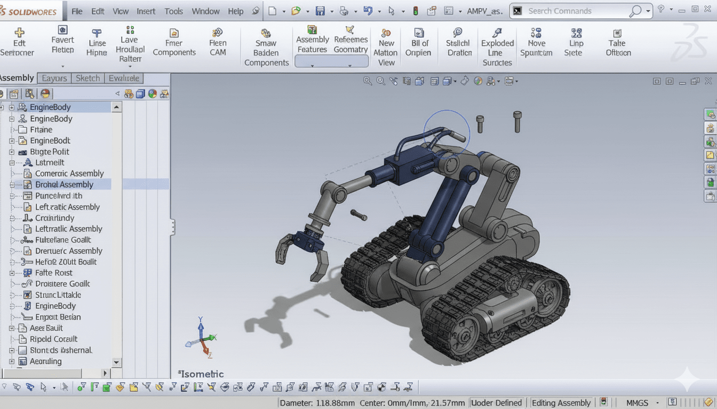Viewport: 717px width, 409px height.
Task: Select Comeraic Assembly in the feature tree
Action: [69, 174]
